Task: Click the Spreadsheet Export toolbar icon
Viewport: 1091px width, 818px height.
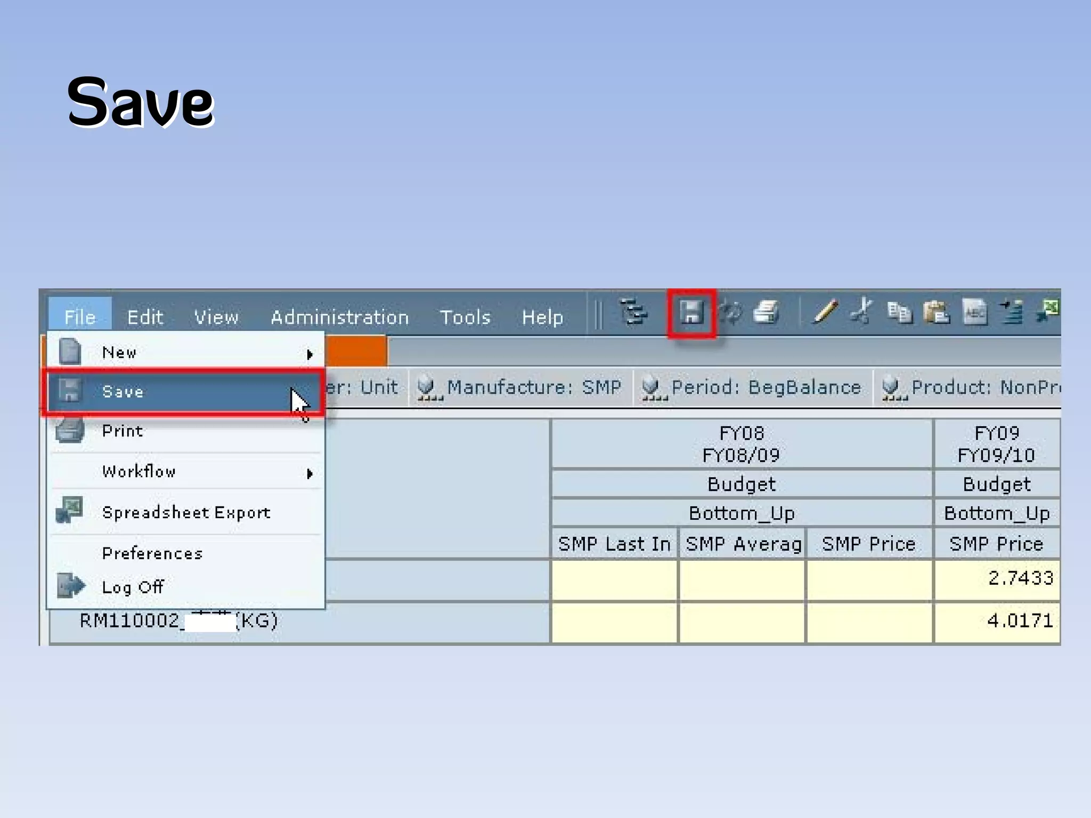Action: (1047, 311)
